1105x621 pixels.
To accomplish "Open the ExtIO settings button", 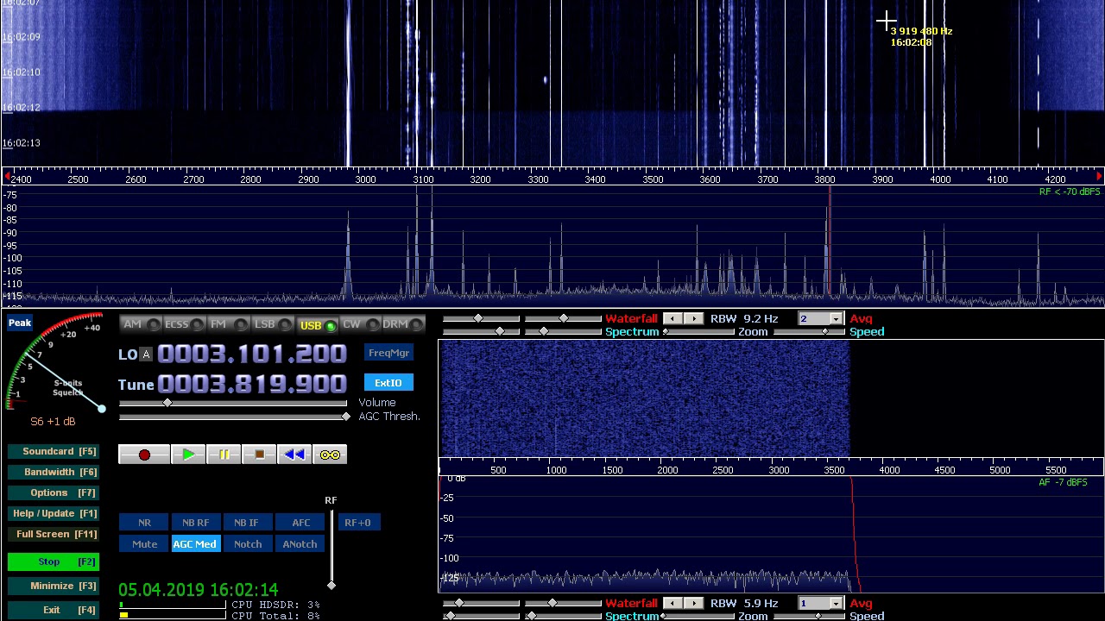I will click(x=388, y=383).
